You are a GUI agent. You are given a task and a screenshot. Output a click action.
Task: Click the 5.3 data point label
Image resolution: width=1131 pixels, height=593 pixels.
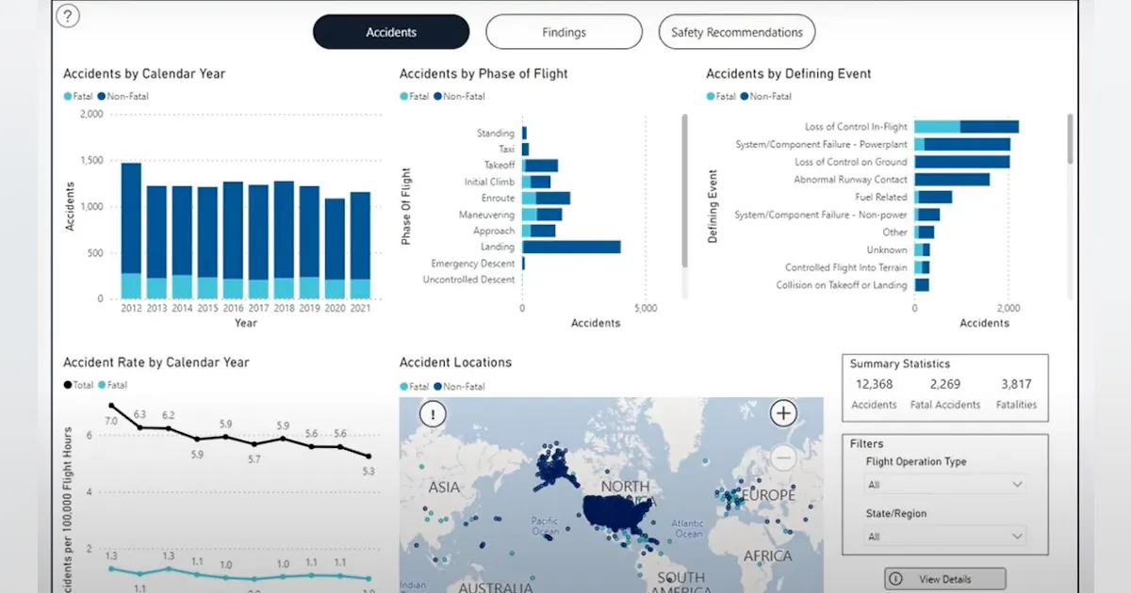[369, 471]
